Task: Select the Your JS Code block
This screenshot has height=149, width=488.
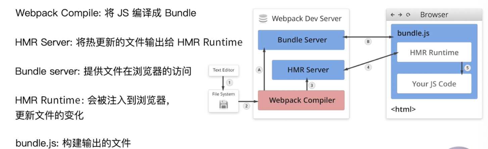Action: pyautogui.click(x=434, y=84)
